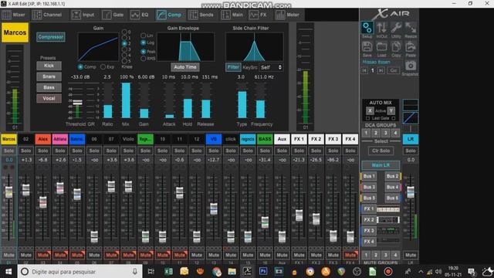Select the FX 1 sends layer
The height and width of the screenshot is (278, 494).
click(369, 209)
